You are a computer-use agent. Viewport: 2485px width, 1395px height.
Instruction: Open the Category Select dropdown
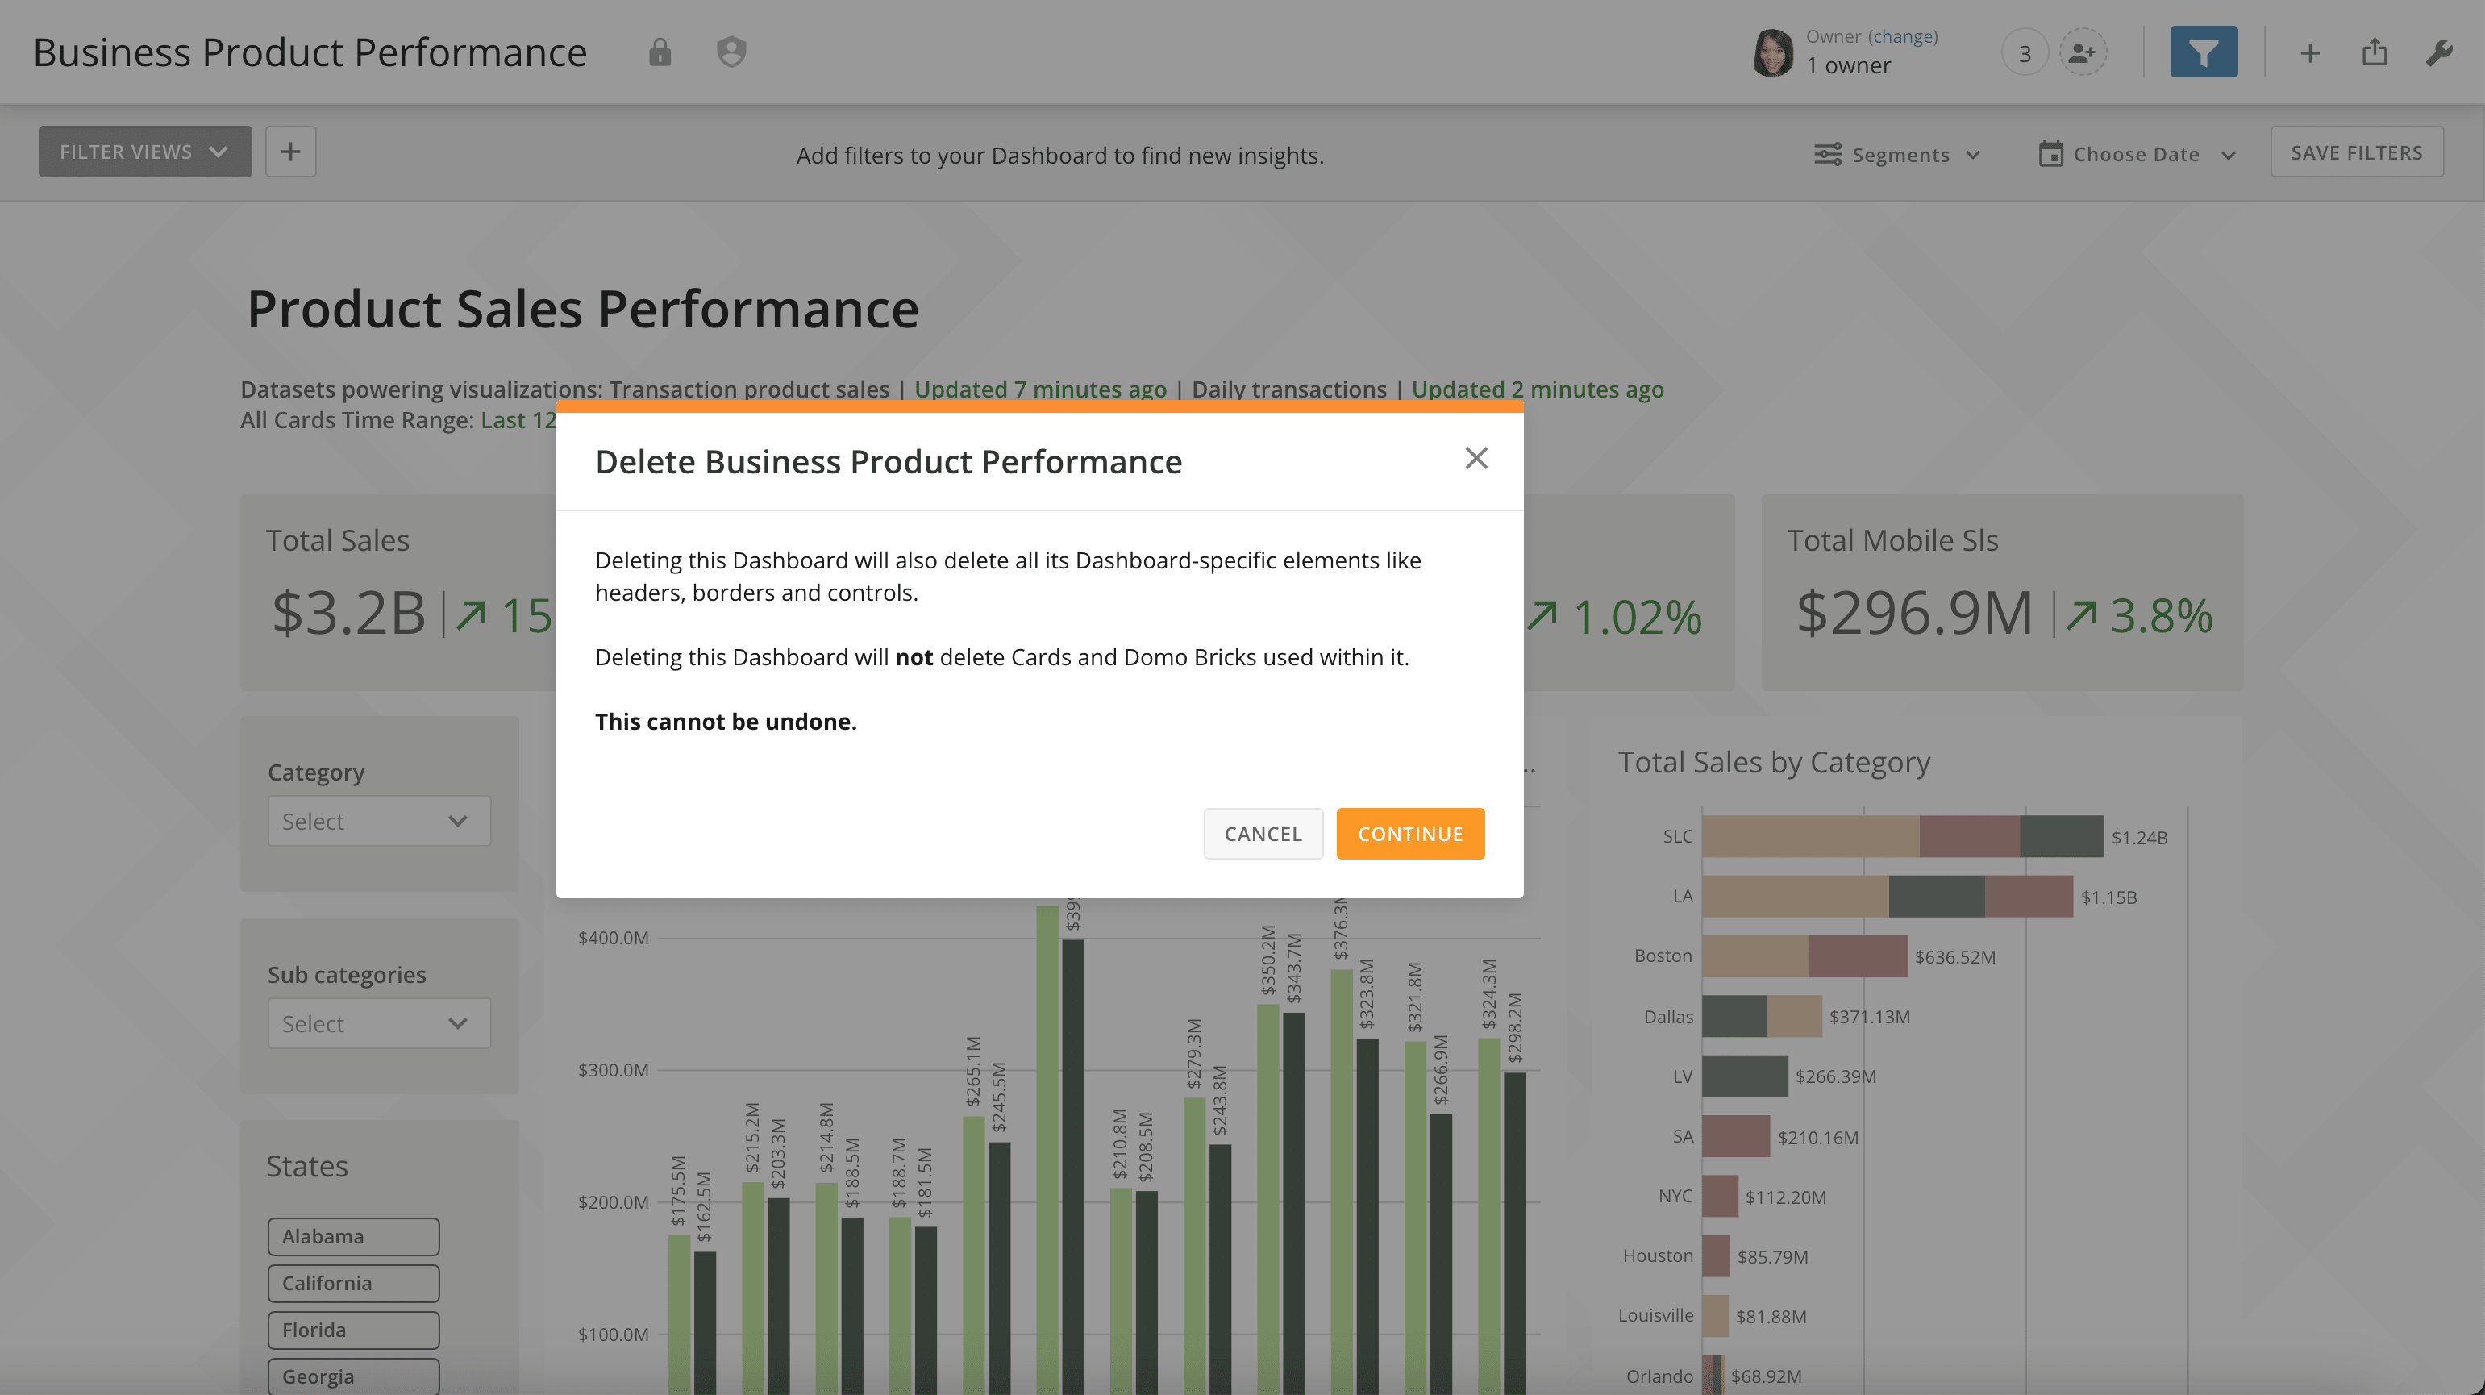378,821
